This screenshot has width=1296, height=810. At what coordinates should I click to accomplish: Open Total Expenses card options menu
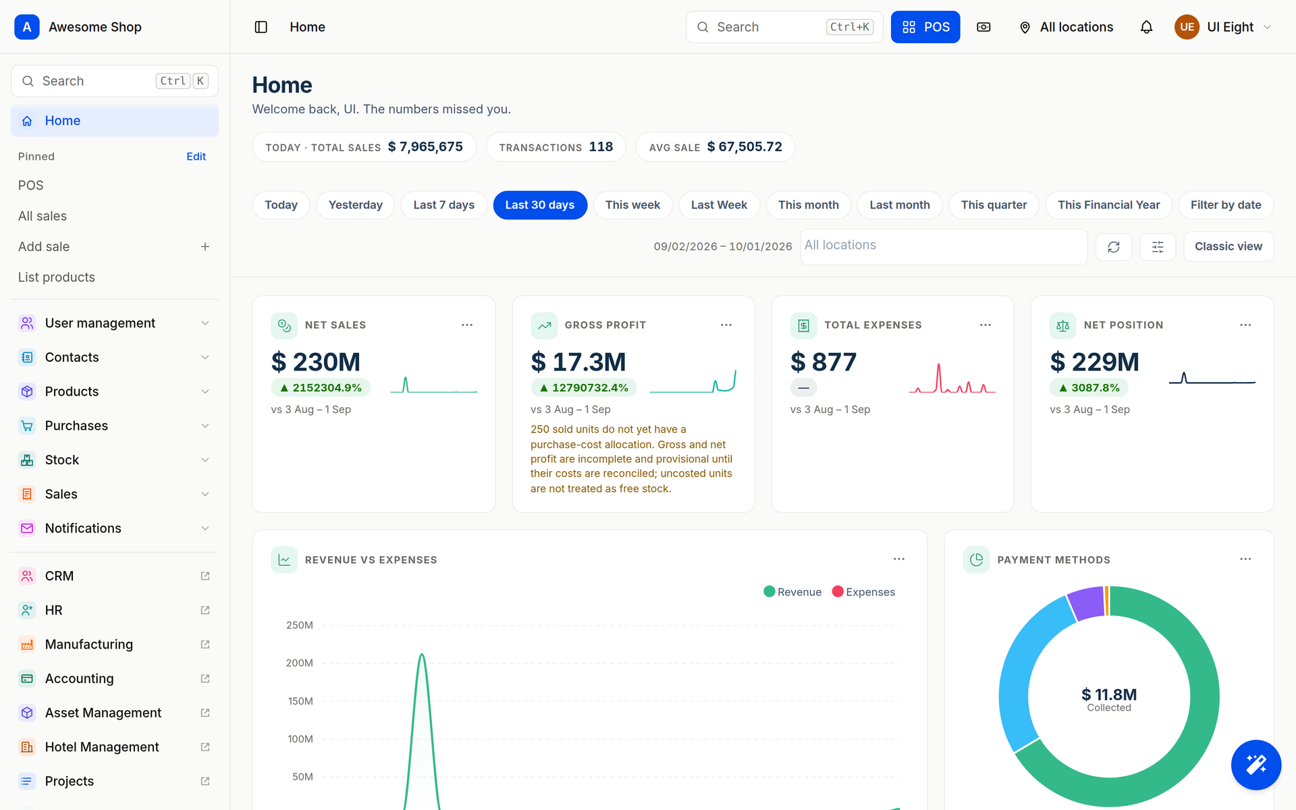point(986,325)
